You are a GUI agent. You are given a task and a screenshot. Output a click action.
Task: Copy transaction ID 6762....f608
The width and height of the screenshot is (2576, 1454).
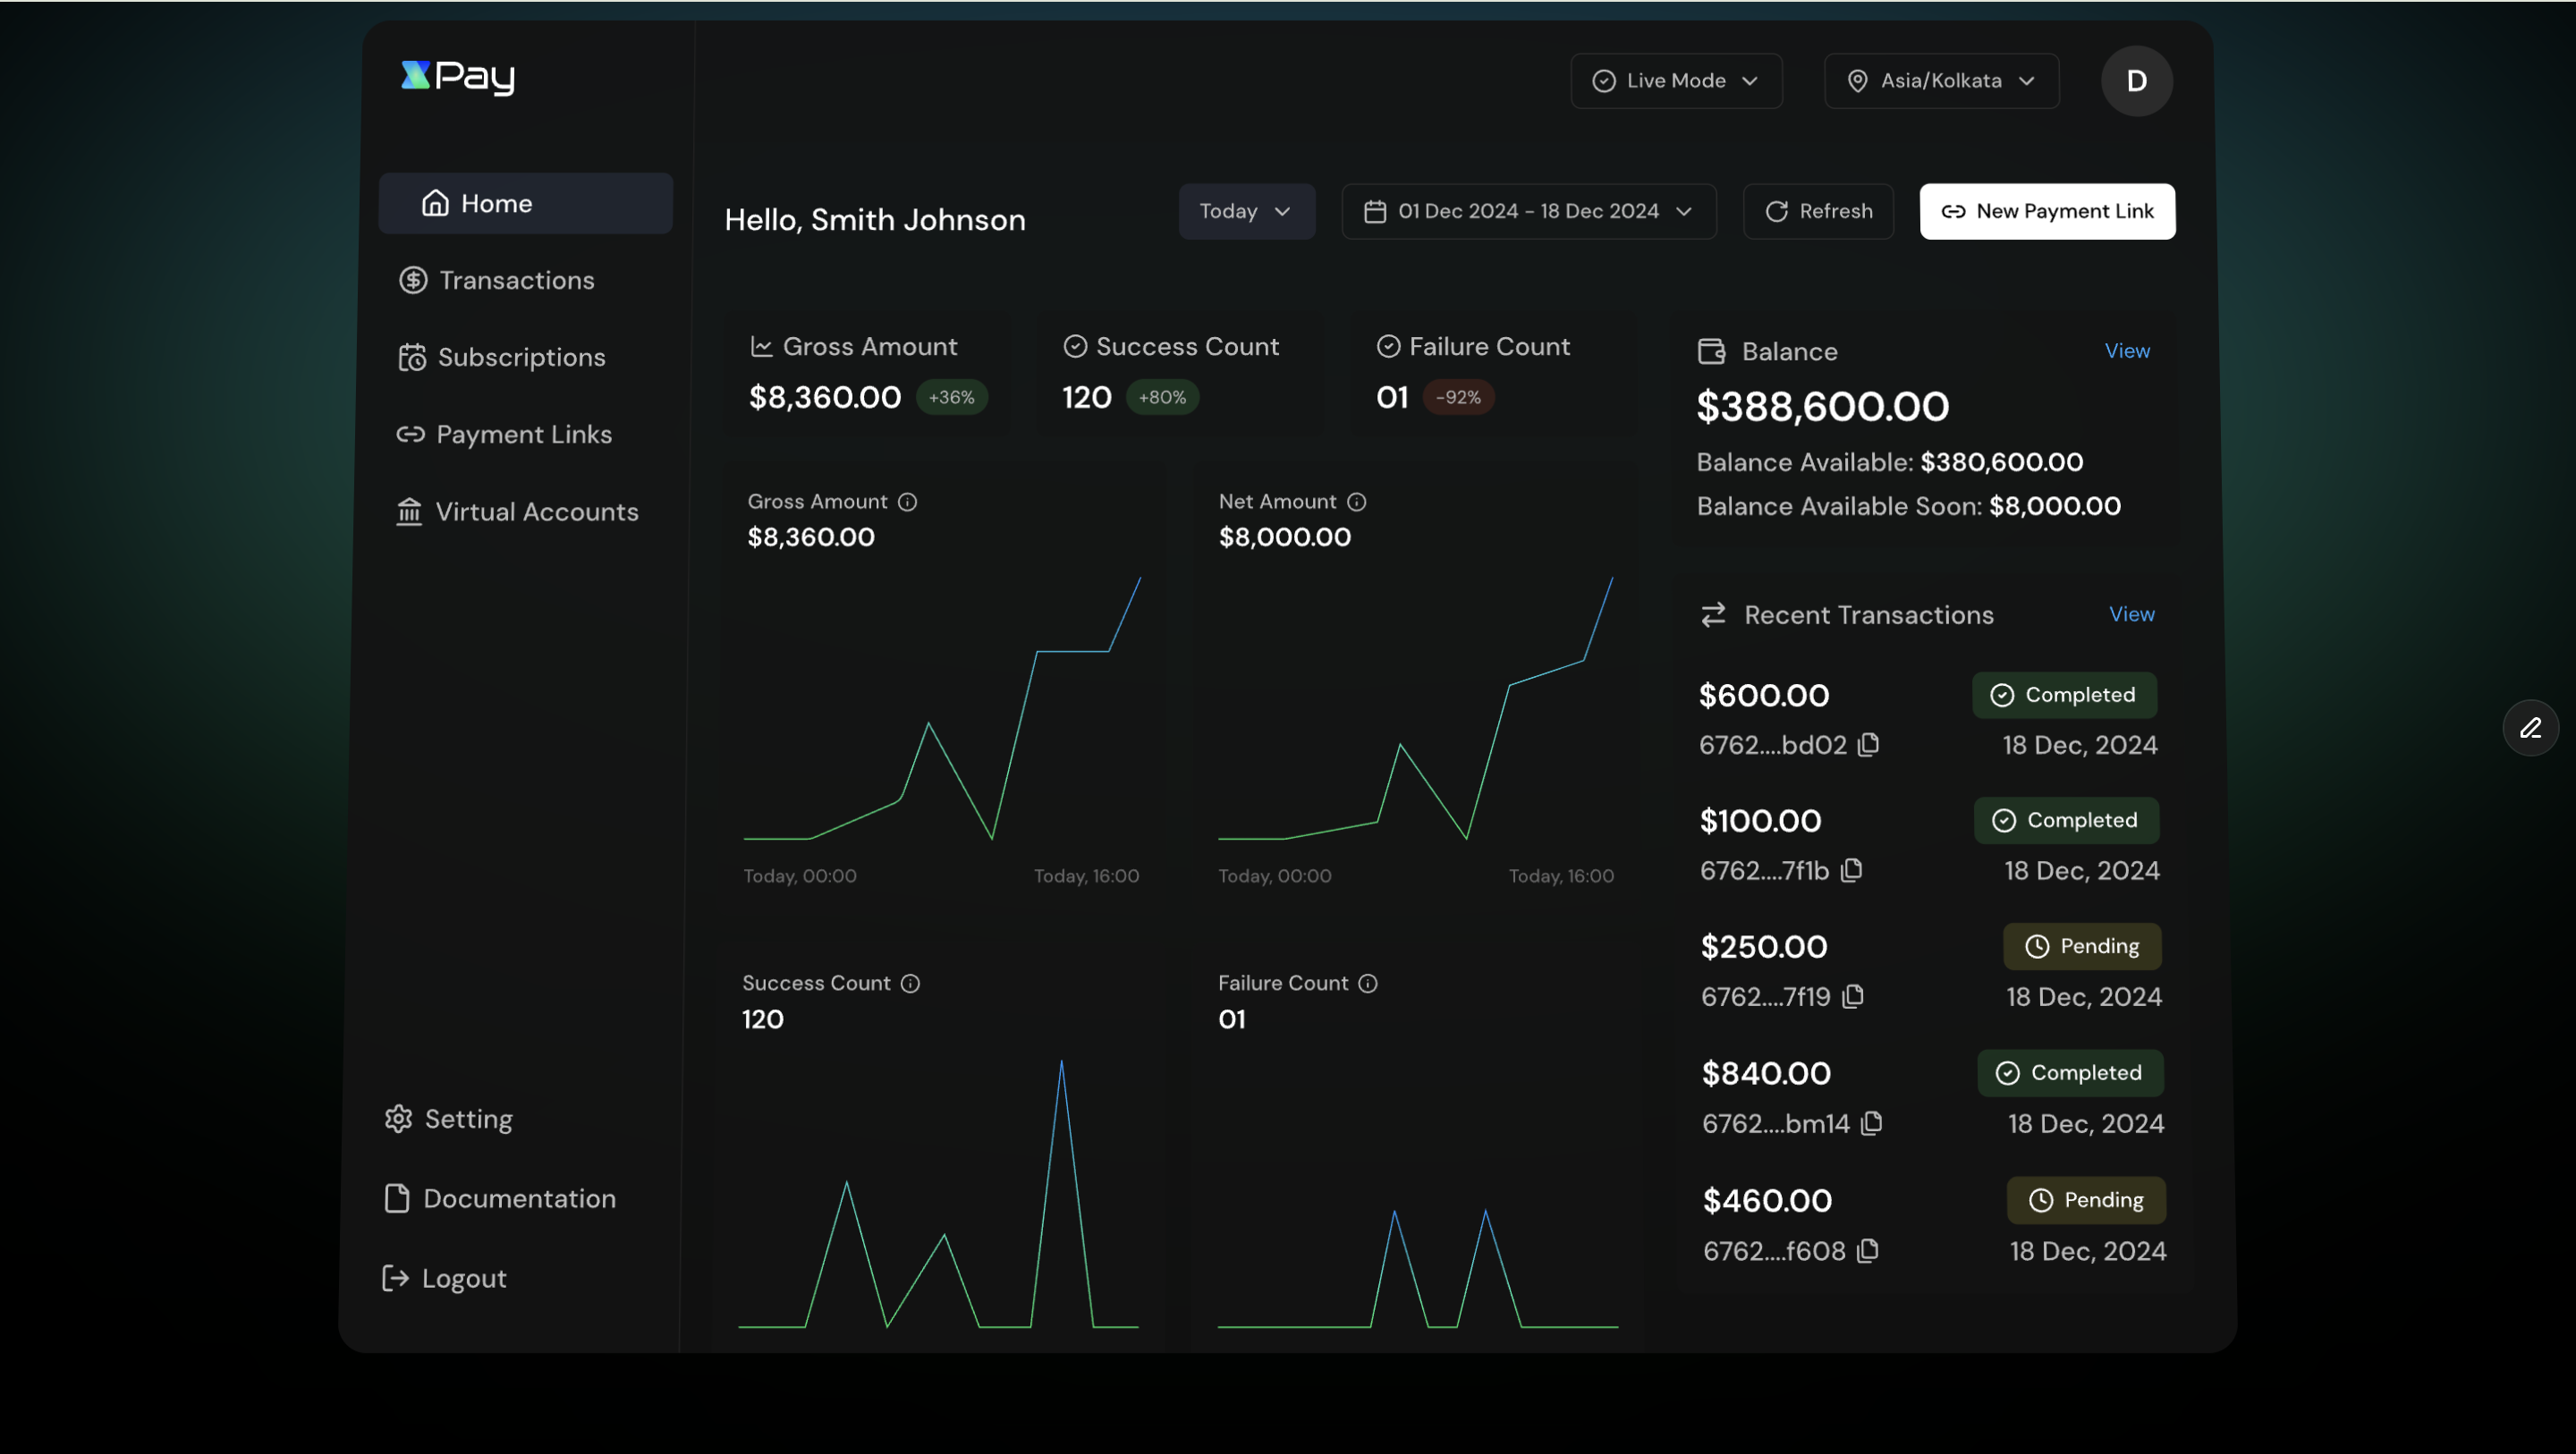click(1869, 1251)
